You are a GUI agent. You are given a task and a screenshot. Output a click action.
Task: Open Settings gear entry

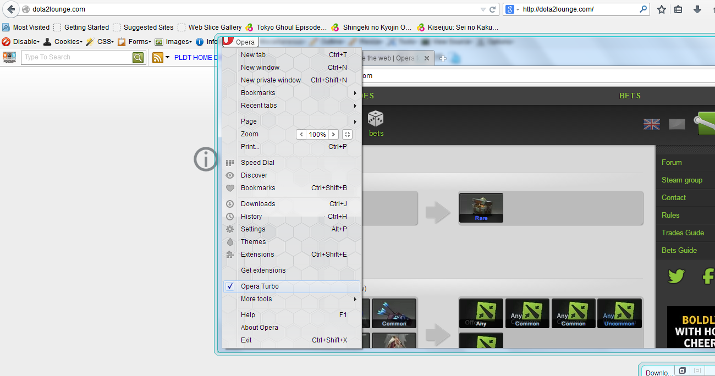292,229
